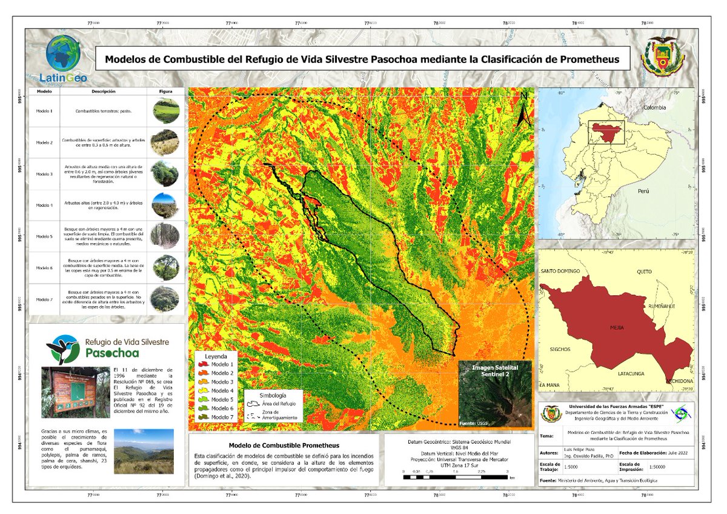Click the Modelo 7 figure thumbnail
Screen dimensions: 727x514
tap(165, 298)
